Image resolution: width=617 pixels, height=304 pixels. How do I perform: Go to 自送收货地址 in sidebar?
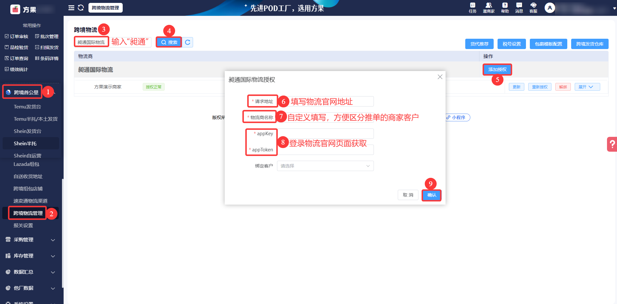(x=28, y=177)
